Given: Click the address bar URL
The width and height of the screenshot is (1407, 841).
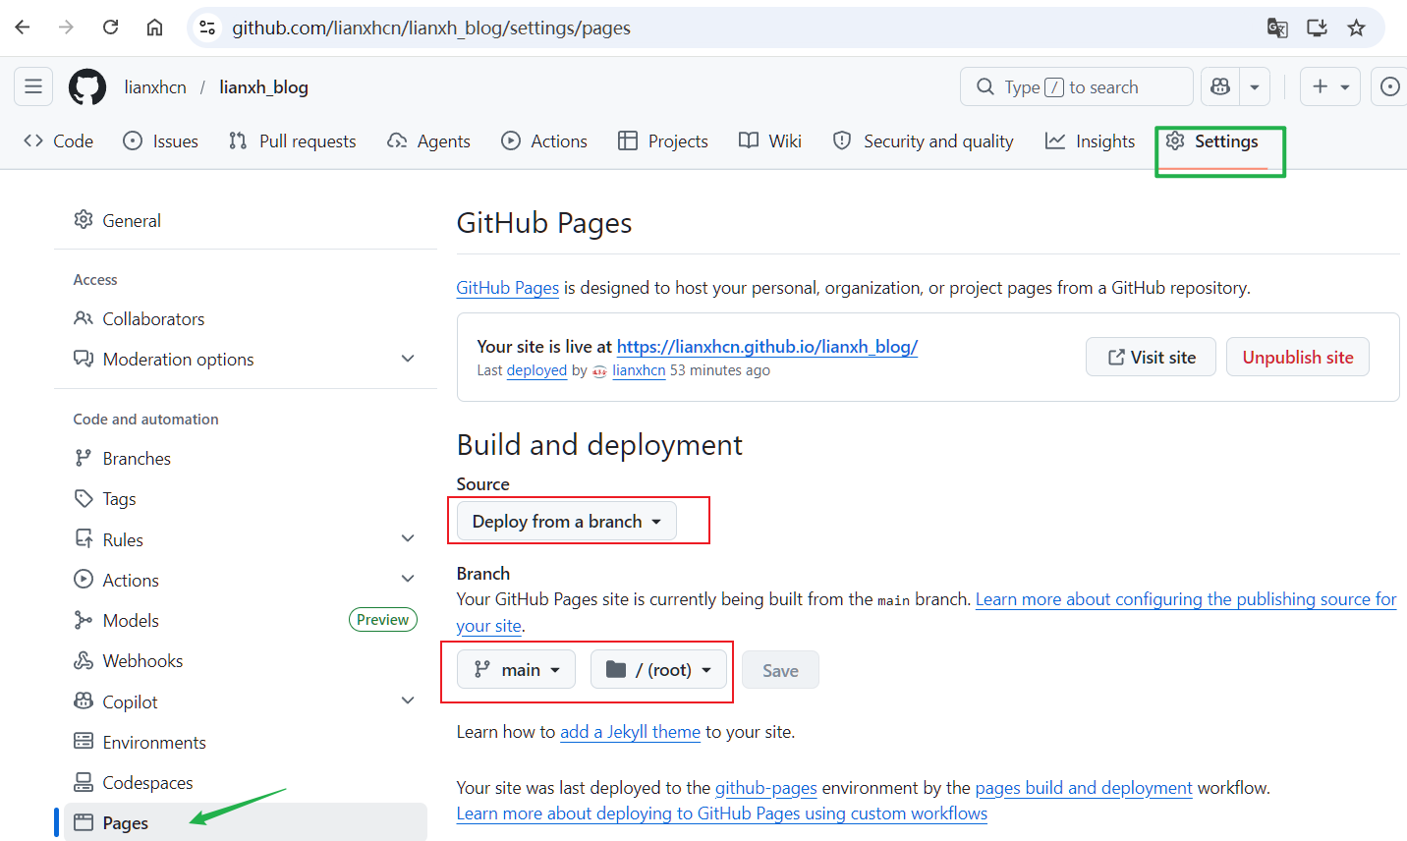Looking at the screenshot, I should (431, 28).
